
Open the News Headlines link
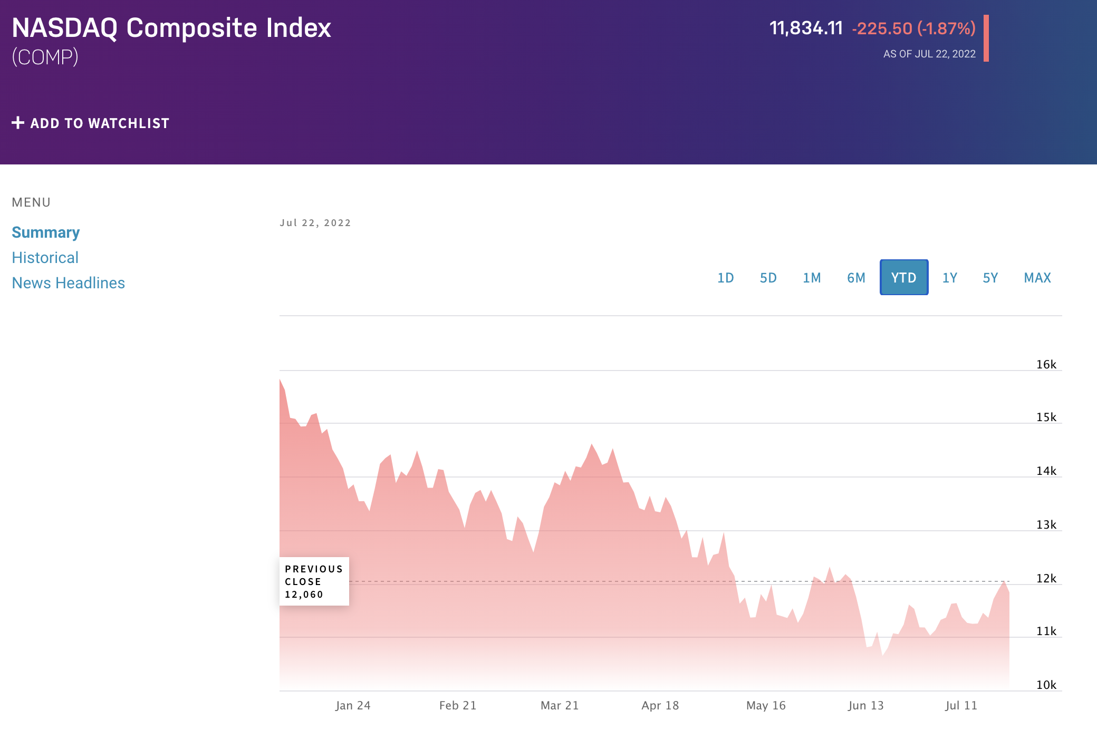[x=69, y=283]
